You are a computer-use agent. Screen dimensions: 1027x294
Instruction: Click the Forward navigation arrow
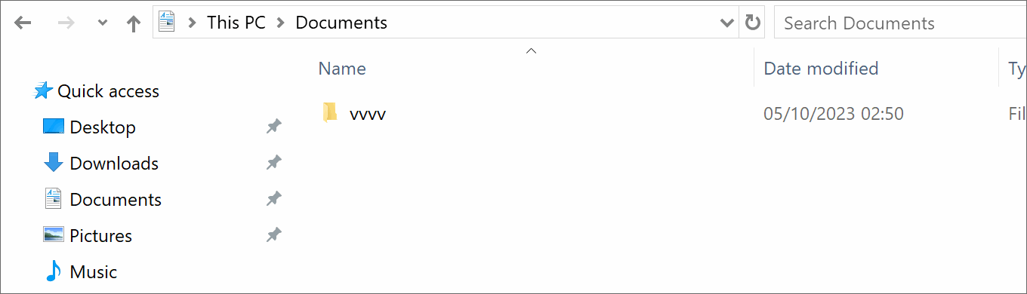66,23
